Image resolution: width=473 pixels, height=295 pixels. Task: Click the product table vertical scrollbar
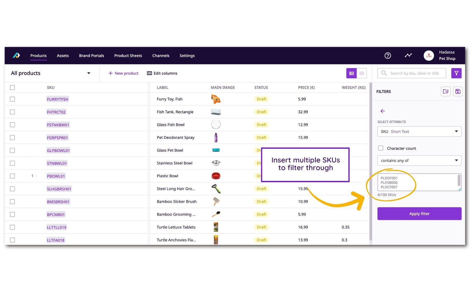370,162
